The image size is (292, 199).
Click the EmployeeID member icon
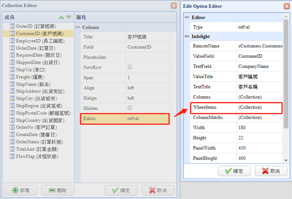[12, 41]
